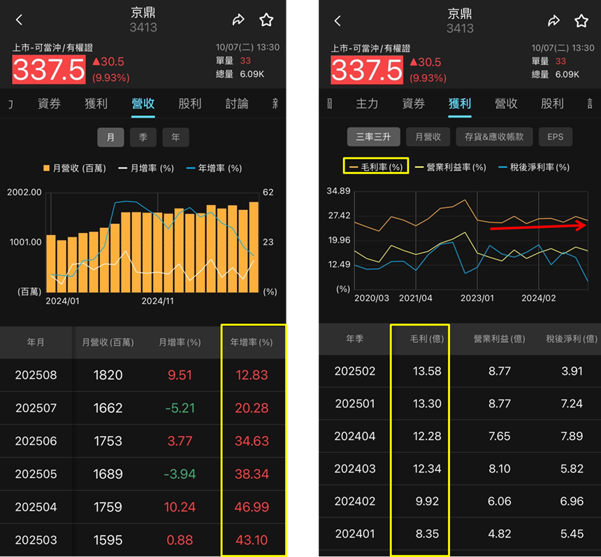Select the 存貨&應收帳款 chart option
This screenshot has height=557, width=601.
(x=494, y=136)
